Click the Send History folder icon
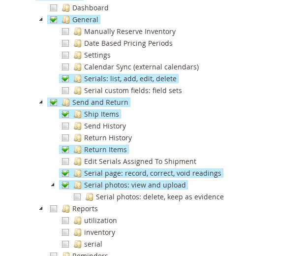Viewport: 305px width, 256px height. point(78,126)
